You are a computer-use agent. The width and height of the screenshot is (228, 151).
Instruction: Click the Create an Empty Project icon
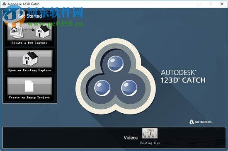click(x=29, y=86)
